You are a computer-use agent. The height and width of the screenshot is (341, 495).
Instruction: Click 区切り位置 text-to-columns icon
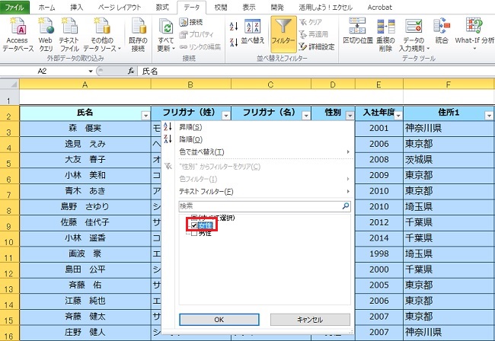coord(358,31)
